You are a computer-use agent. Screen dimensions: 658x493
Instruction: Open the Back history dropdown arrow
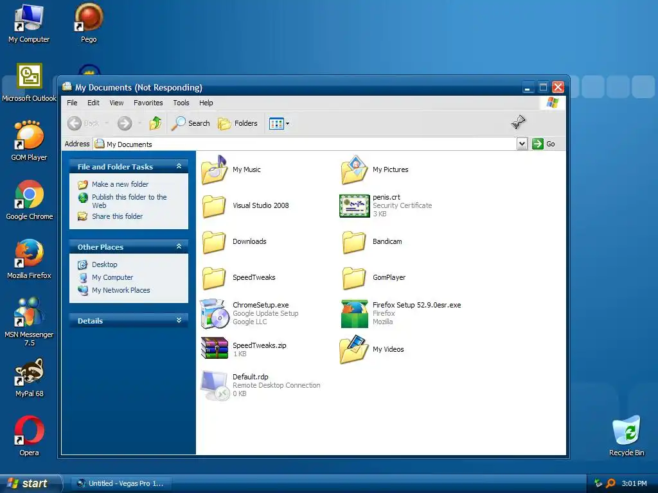pyautogui.click(x=107, y=123)
